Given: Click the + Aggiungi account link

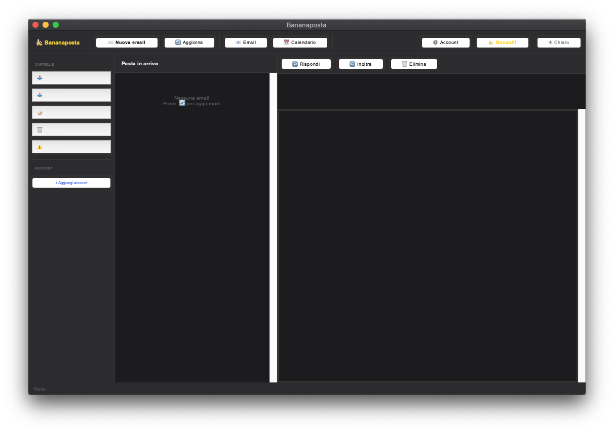Looking at the screenshot, I should point(71,183).
